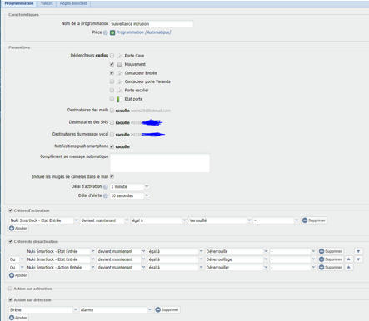
Task: Check the Contacteur porte Veranda box
Action: click(112, 81)
